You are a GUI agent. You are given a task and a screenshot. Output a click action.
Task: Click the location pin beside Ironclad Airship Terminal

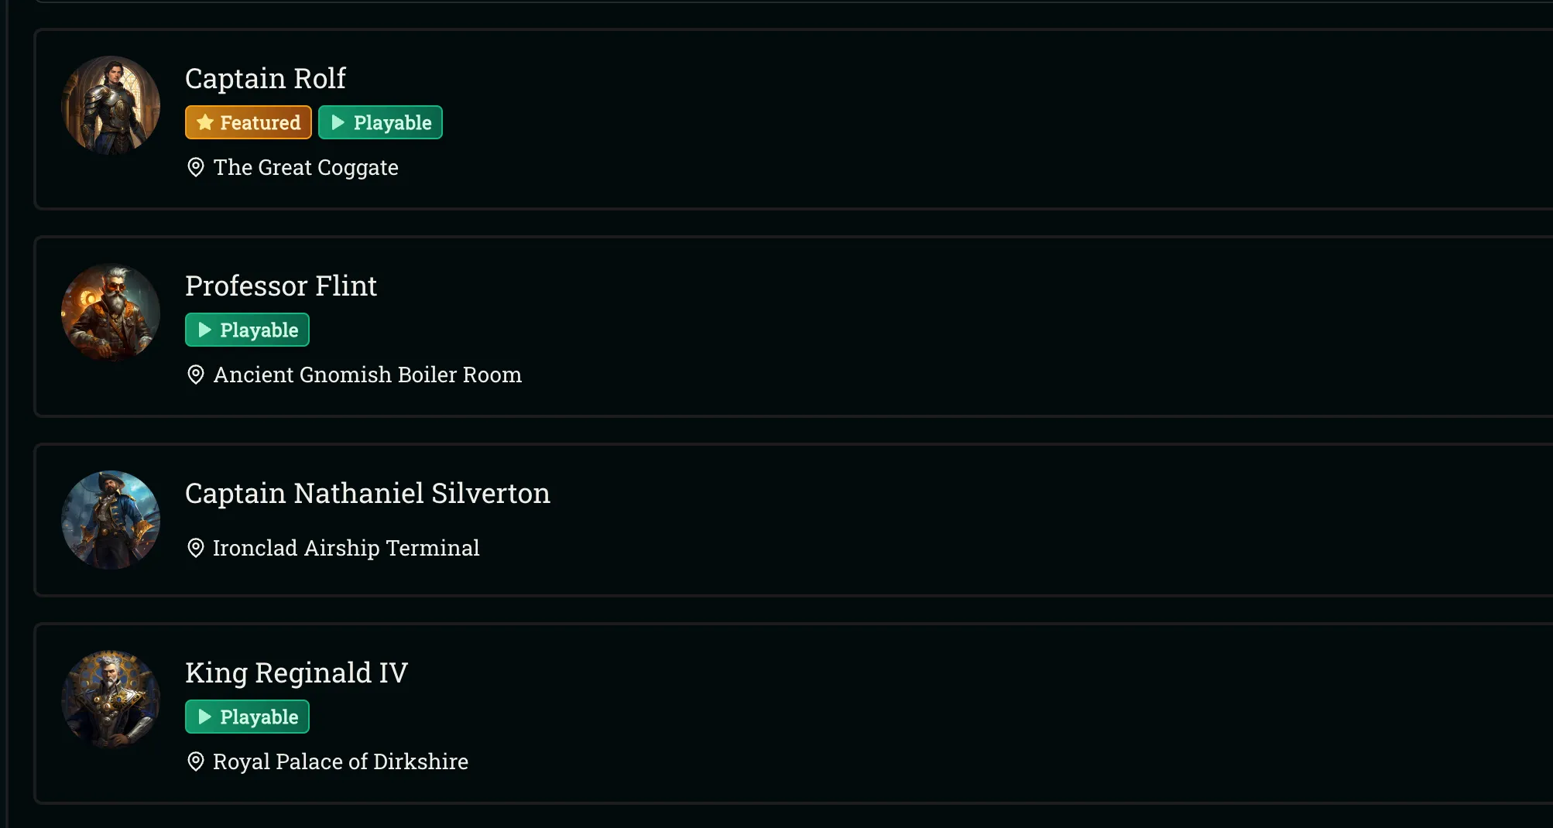click(x=196, y=548)
